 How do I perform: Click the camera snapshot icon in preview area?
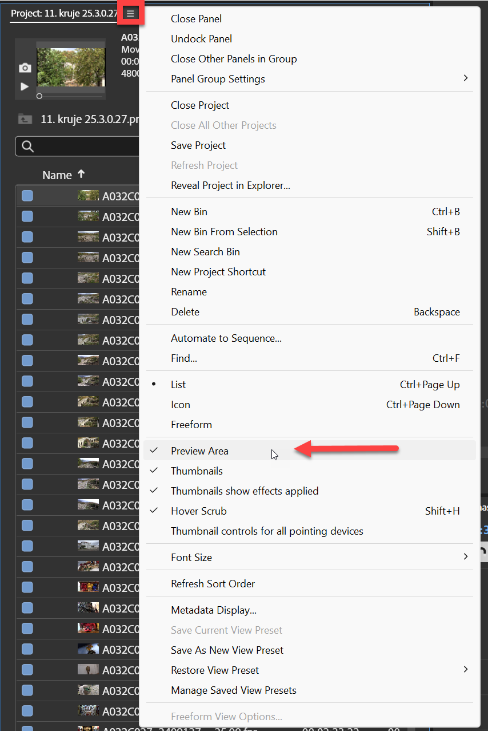tap(25, 68)
